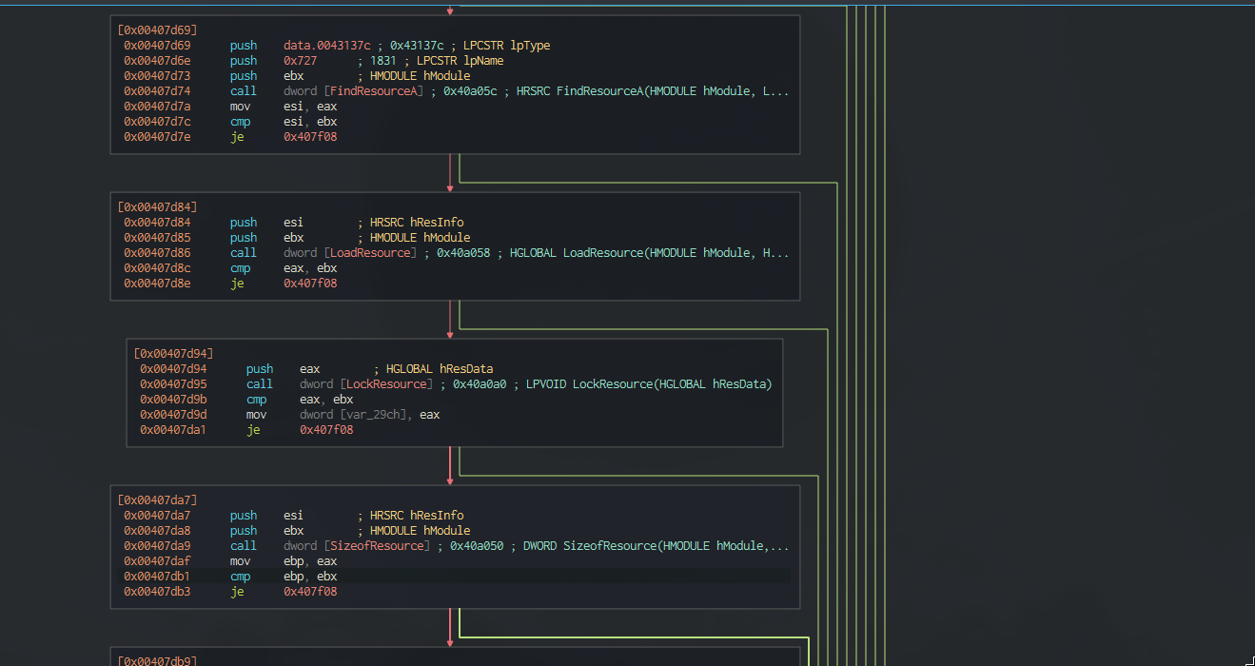1255x666 pixels.
Task: Click address 0x00407d95
Action: 173,384
